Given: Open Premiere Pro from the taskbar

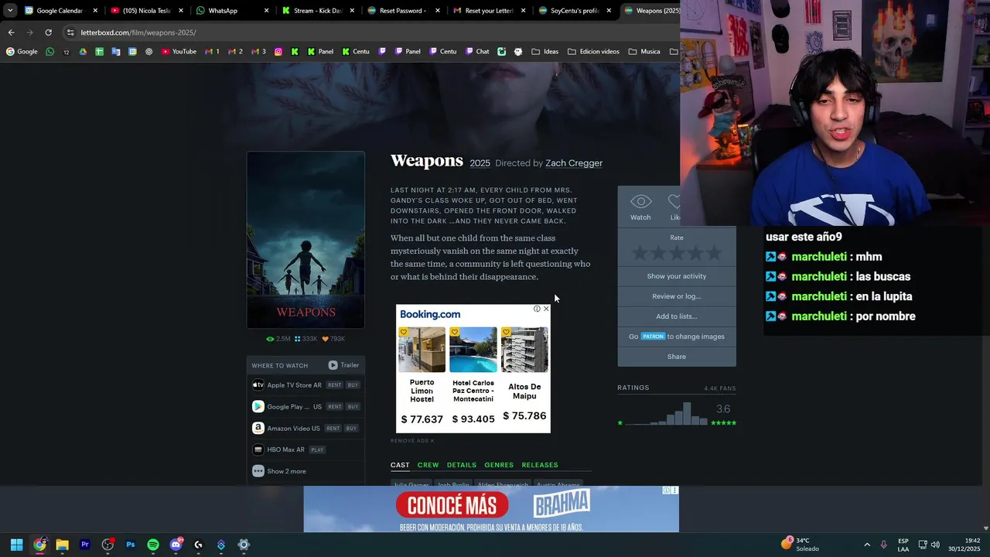Looking at the screenshot, I should (85, 545).
